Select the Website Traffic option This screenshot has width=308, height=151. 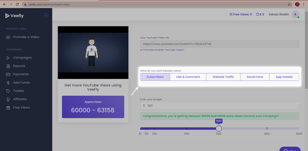[x=223, y=77]
